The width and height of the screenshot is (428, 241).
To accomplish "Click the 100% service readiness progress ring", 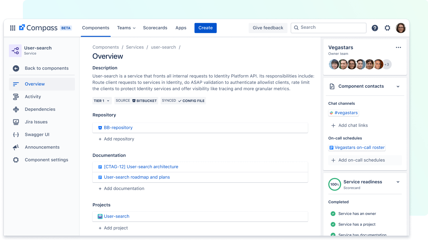I will (334, 184).
